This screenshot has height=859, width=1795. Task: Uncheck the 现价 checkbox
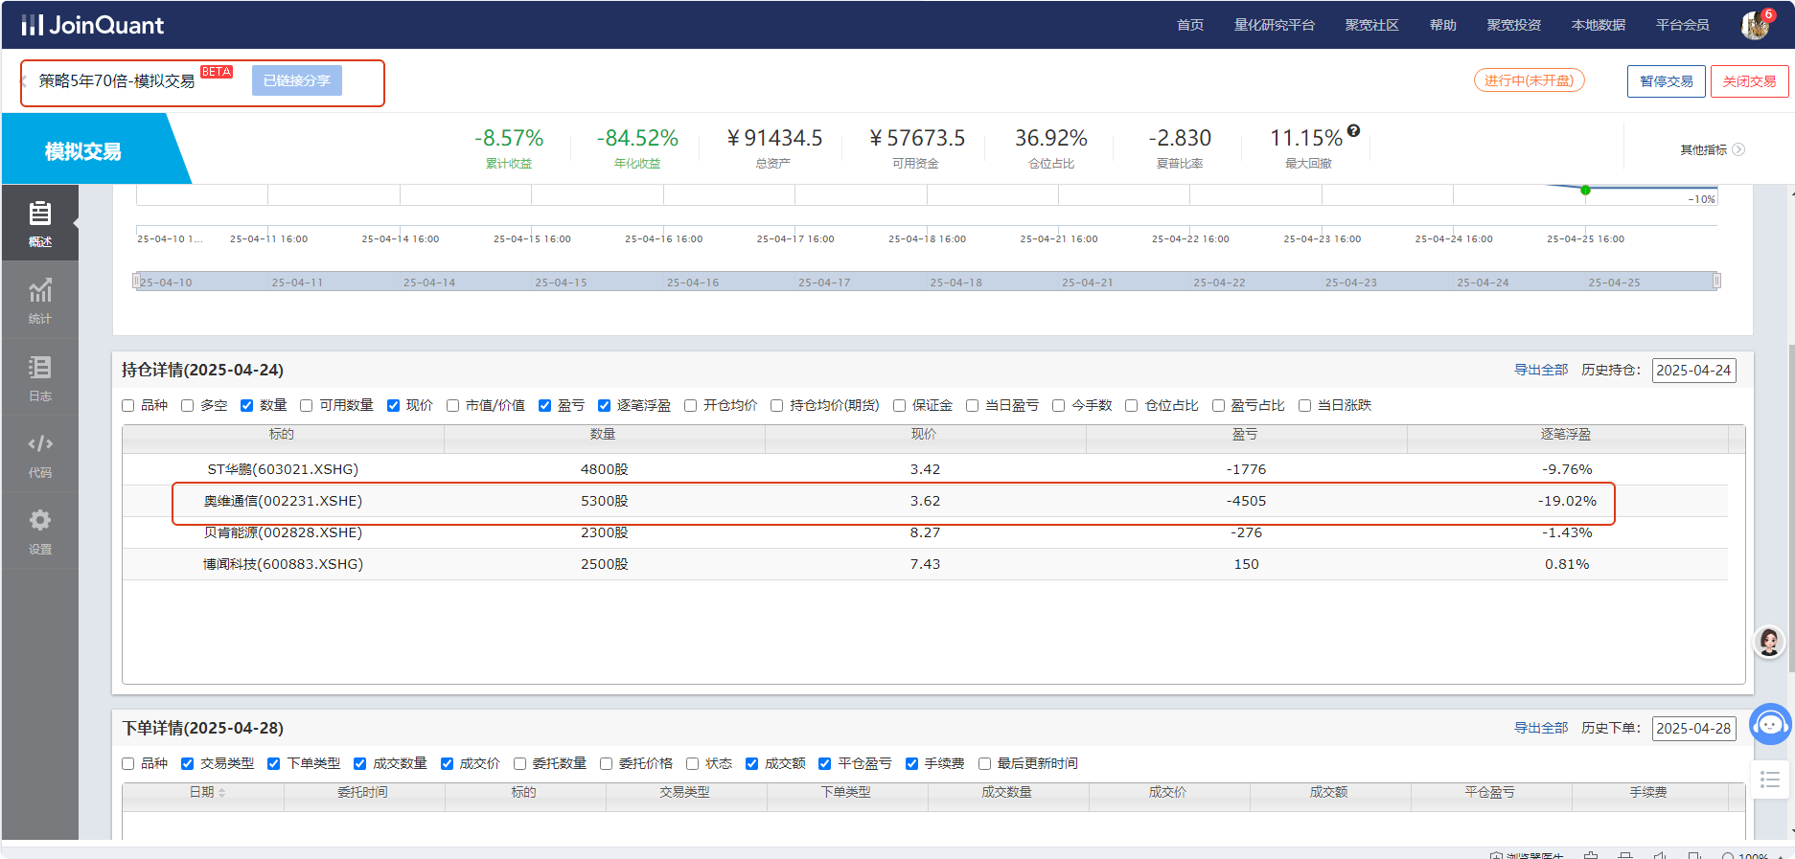point(393,406)
